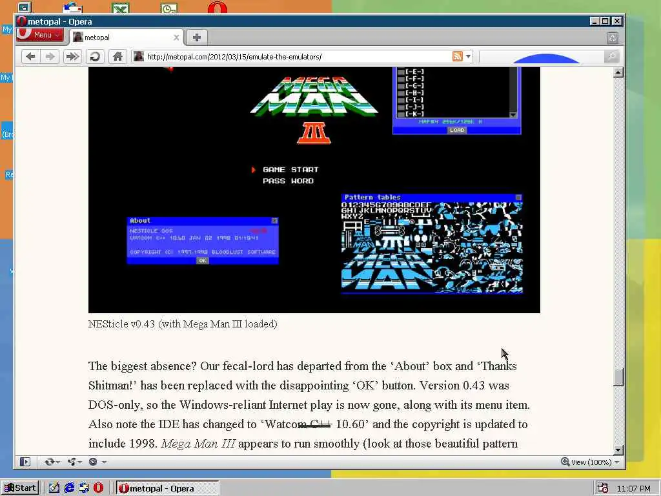Launch Internet Explorer from quick launch
Image resolution: width=661 pixels, height=496 pixels.
pos(68,488)
